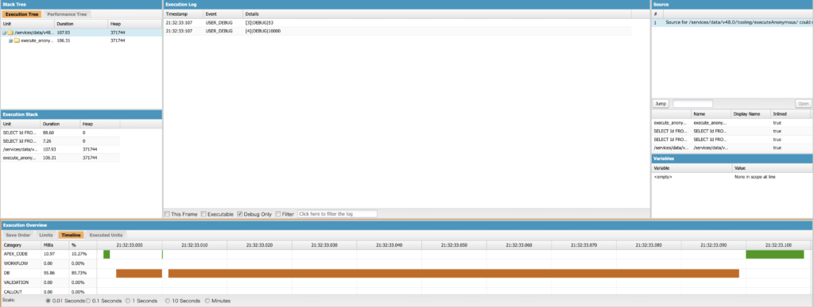Expand the execute_anonymous tree node
The height and width of the screenshot is (307, 814).
coord(10,40)
